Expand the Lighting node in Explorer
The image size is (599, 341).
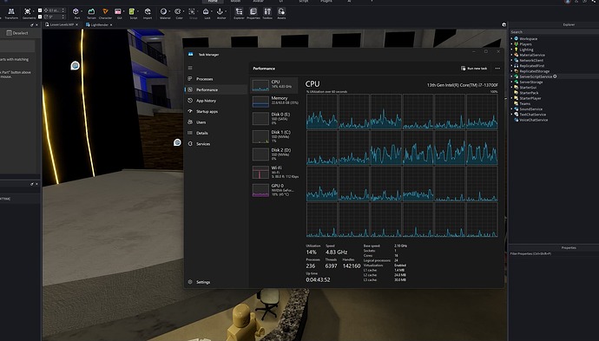512,49
